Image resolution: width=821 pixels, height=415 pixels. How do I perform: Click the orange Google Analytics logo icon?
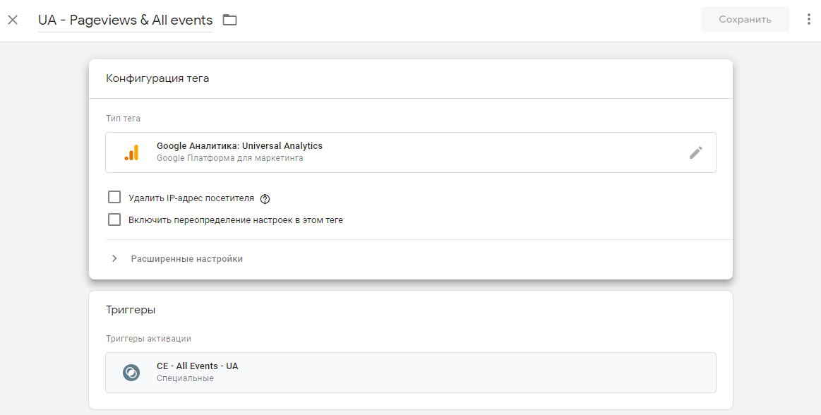(132, 152)
